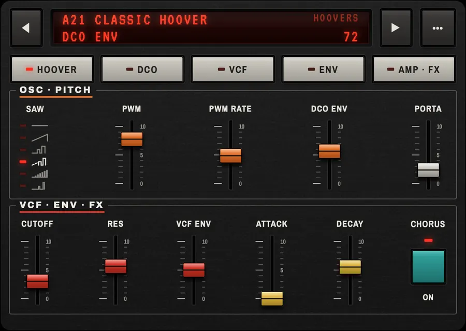Click the CUTOFF red slider handle
Viewport: 466px width, 331px height.
(37, 281)
